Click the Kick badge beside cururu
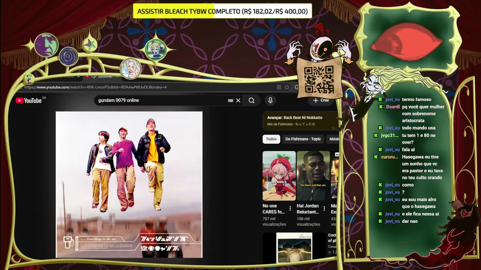 376,157
